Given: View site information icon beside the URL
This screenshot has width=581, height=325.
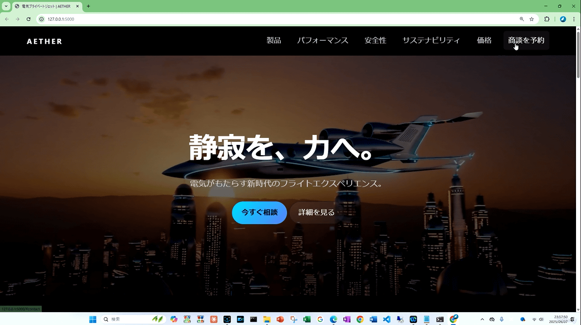Looking at the screenshot, I should tap(42, 19).
